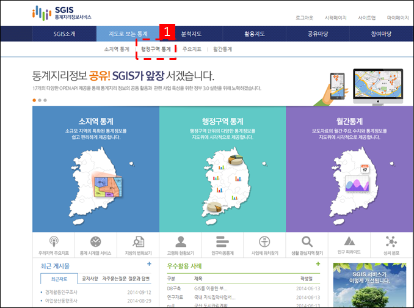Open the 어업생산동향조사 post
This screenshot has width=414, height=308.
click(61, 301)
